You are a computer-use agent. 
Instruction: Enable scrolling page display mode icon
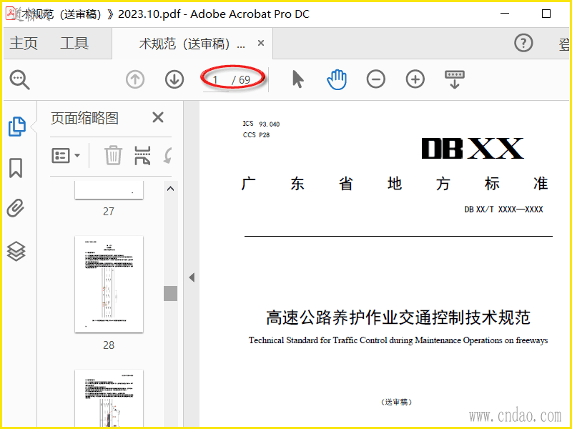click(455, 79)
